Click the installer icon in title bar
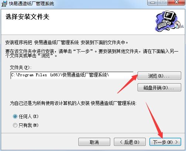The width and height of the screenshot is (186, 151). coord(4,4)
